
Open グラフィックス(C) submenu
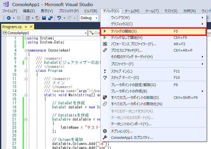(x=154, y=24)
